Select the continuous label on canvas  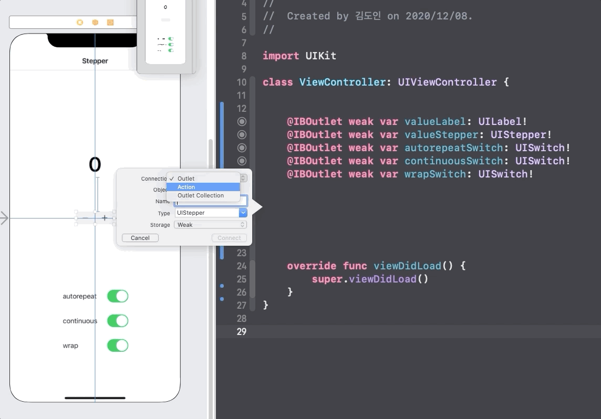click(x=80, y=321)
